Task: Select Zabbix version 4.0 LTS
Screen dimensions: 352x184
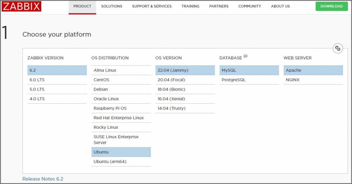Action: coord(57,99)
